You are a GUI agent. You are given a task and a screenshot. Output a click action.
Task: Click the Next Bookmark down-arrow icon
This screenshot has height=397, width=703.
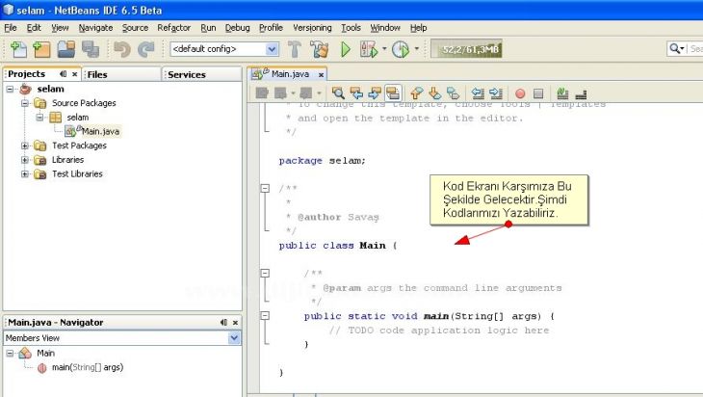tap(434, 93)
